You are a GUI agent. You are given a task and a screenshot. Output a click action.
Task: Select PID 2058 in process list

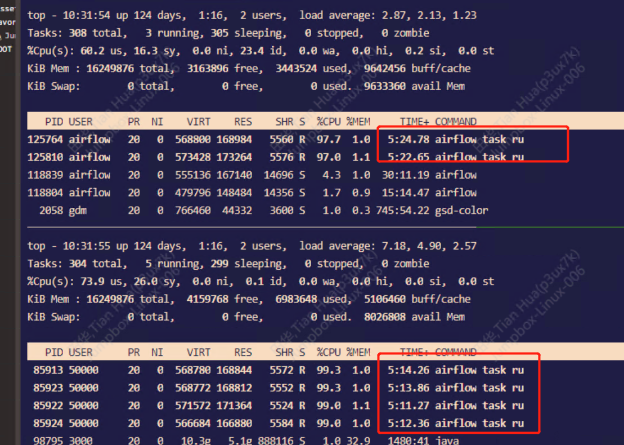(51, 210)
